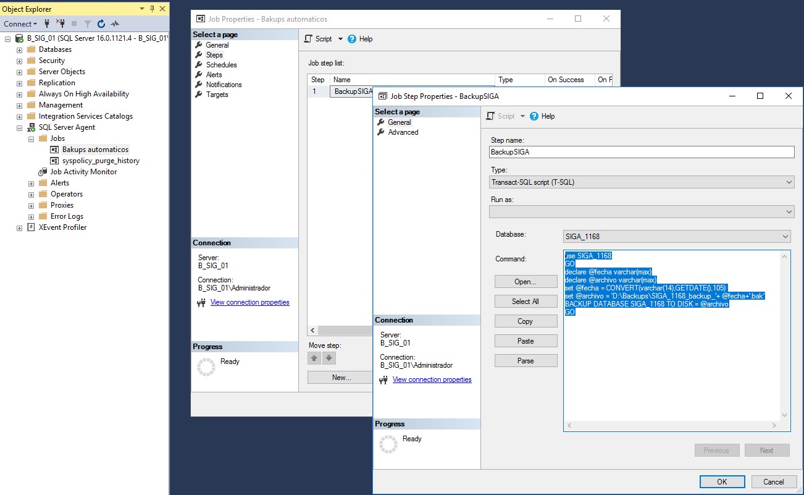Screen dimensions: 804x495
Task: Select the Alerts folder under SQL Server Agent
Action: (x=60, y=183)
